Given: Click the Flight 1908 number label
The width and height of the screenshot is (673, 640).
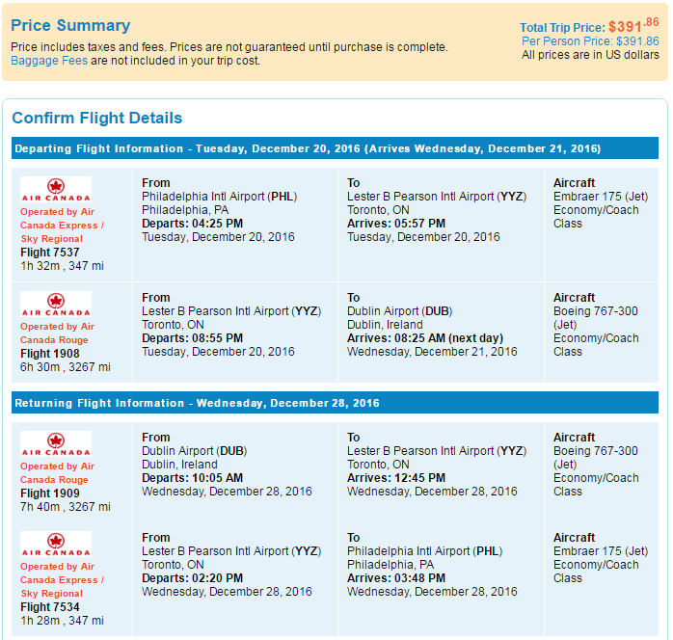Looking at the screenshot, I should tap(50, 354).
